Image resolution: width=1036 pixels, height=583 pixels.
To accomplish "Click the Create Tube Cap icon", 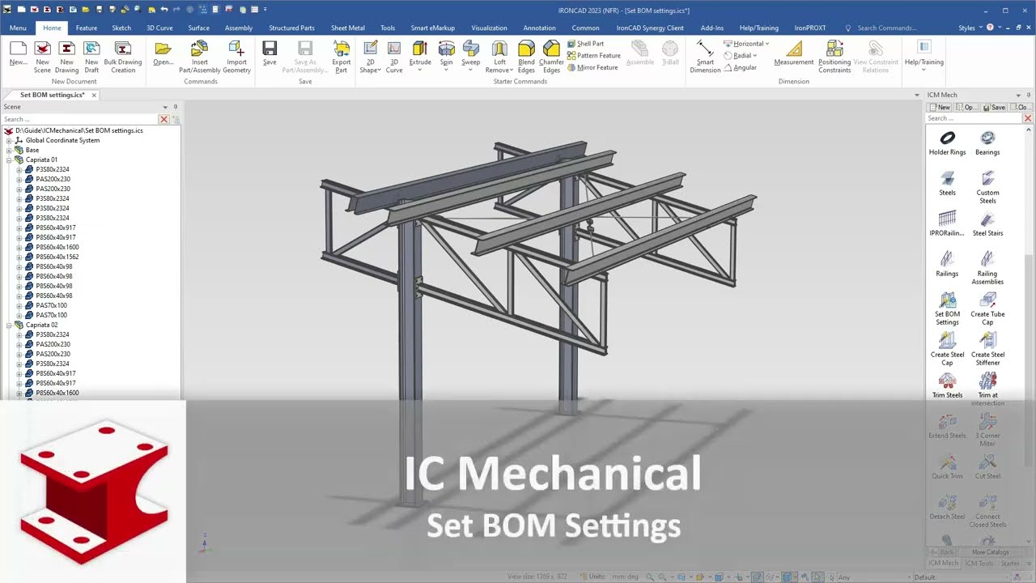I will 987,308.
